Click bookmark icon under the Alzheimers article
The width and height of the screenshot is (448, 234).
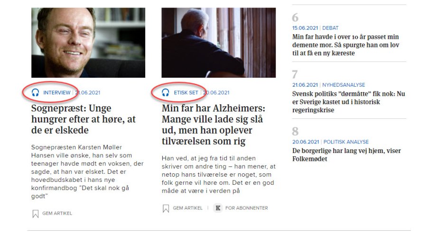point(166,208)
